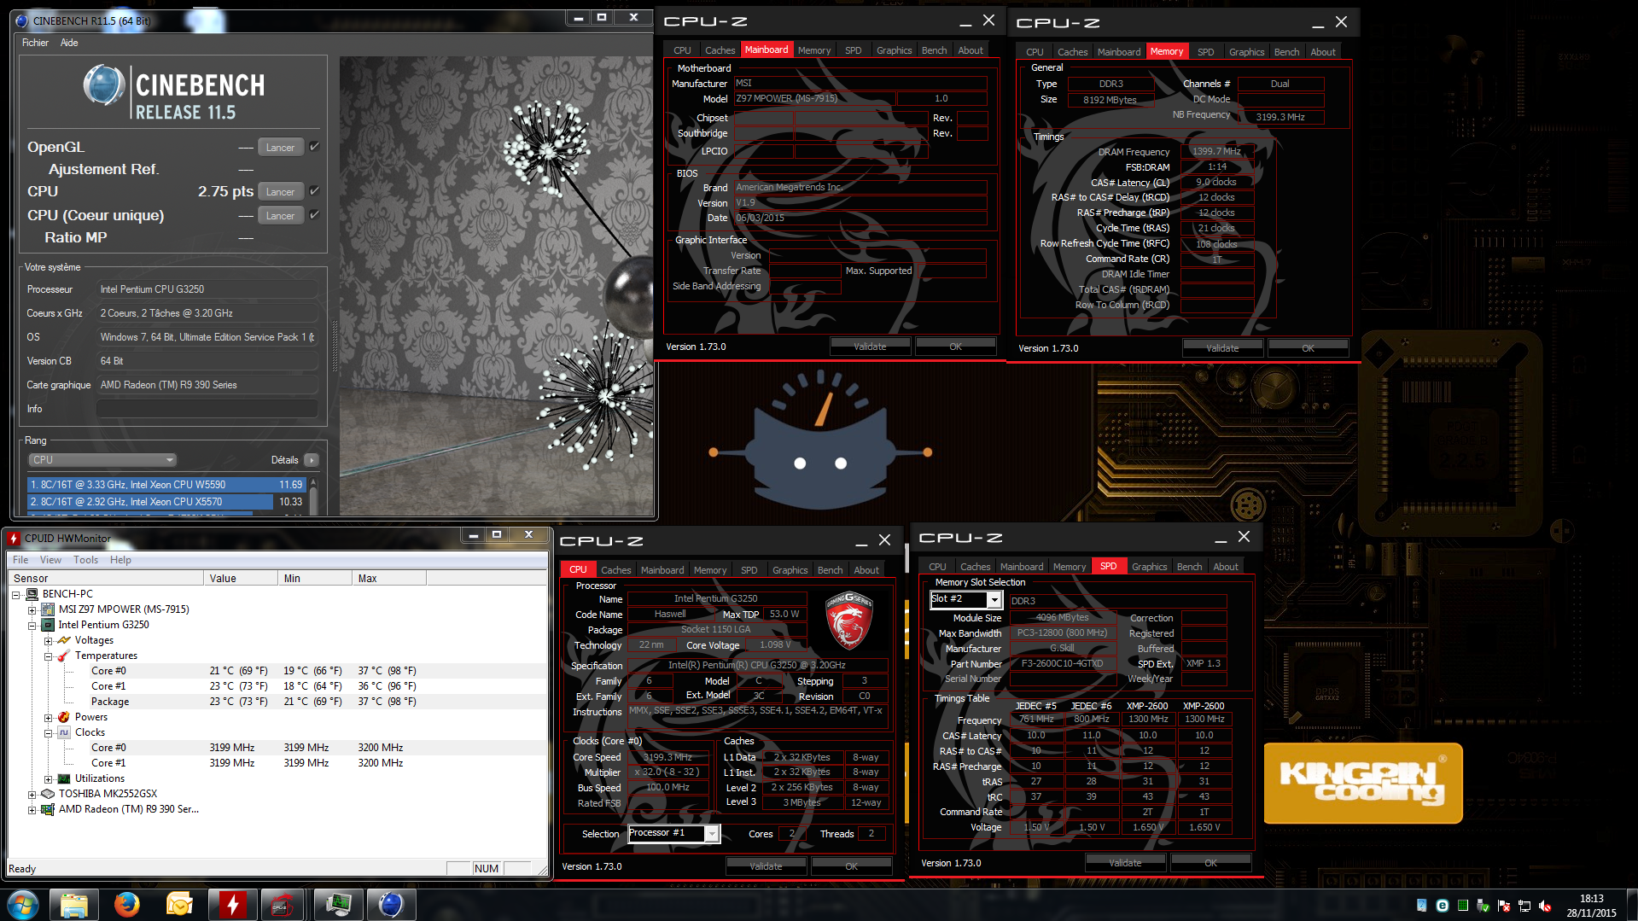Open the Aide menu in Cinebench
The image size is (1638, 921).
[x=69, y=43]
